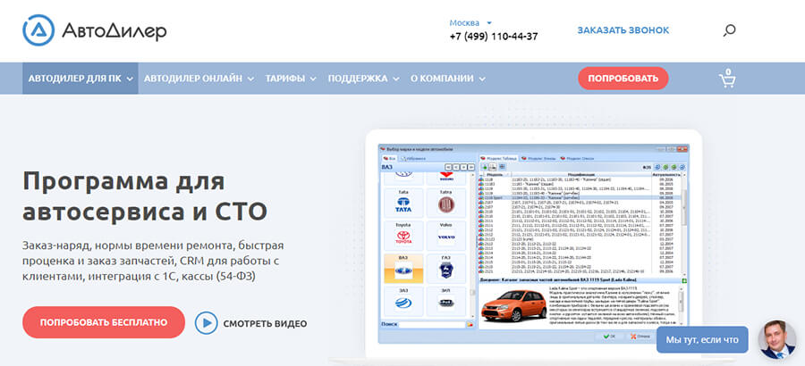The width and height of the screenshot is (805, 366).
Task: Select the Volvo brand logo
Action: point(446,237)
